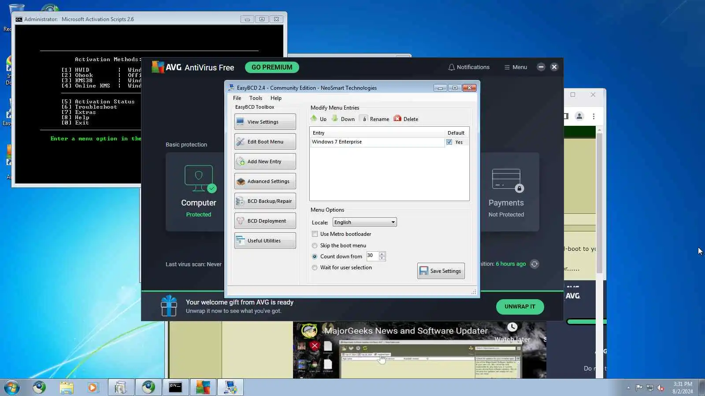Move the selected boot entry Up
705x396 pixels.
click(x=319, y=119)
